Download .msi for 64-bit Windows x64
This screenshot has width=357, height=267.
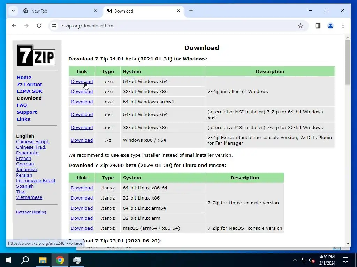coord(82,115)
